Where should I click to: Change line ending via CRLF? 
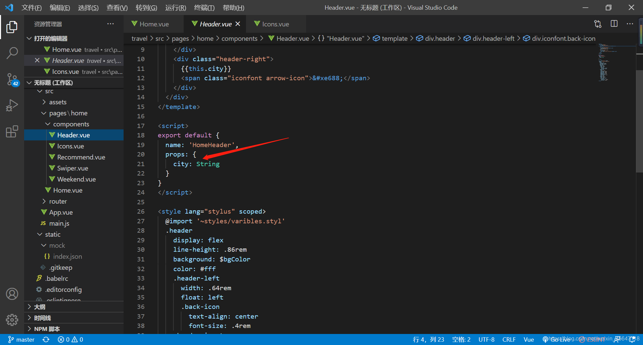pyautogui.click(x=509, y=339)
